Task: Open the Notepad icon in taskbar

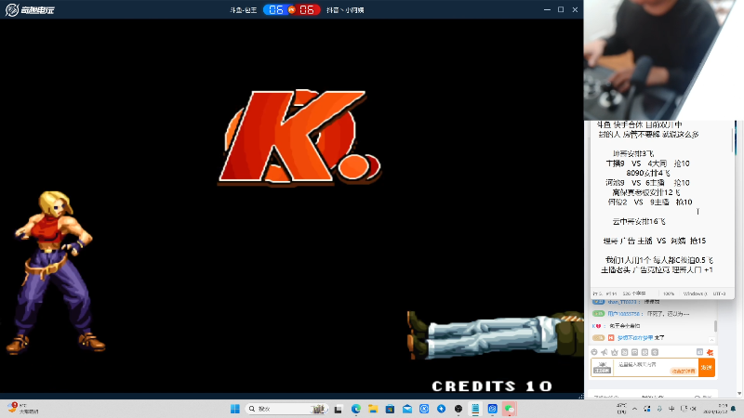Action: [x=475, y=409]
